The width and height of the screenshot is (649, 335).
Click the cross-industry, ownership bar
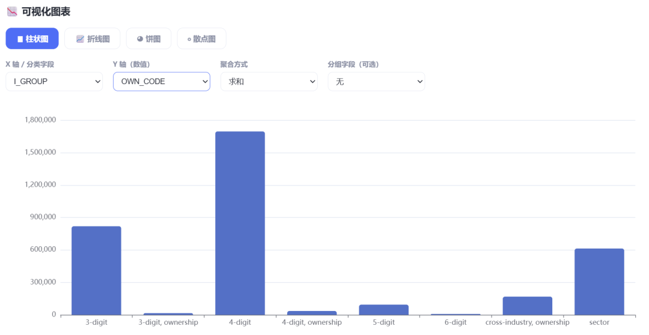pyautogui.click(x=528, y=306)
